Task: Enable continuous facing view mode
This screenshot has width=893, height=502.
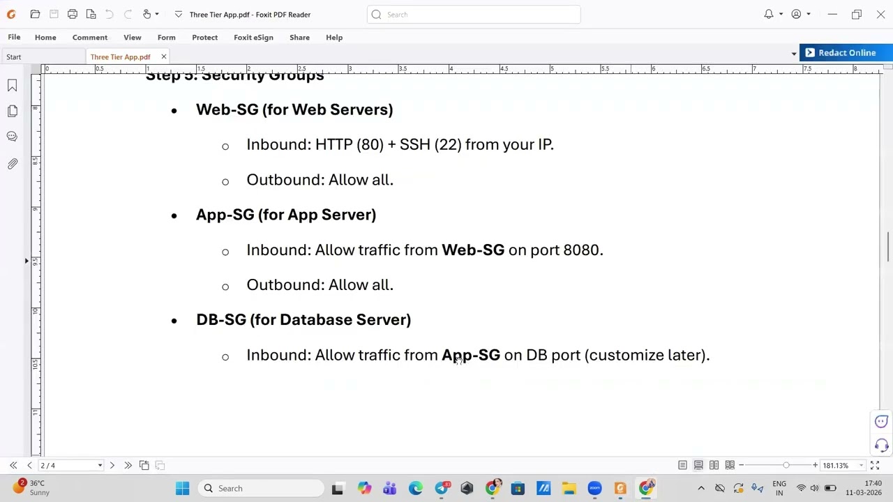Action: click(x=730, y=465)
